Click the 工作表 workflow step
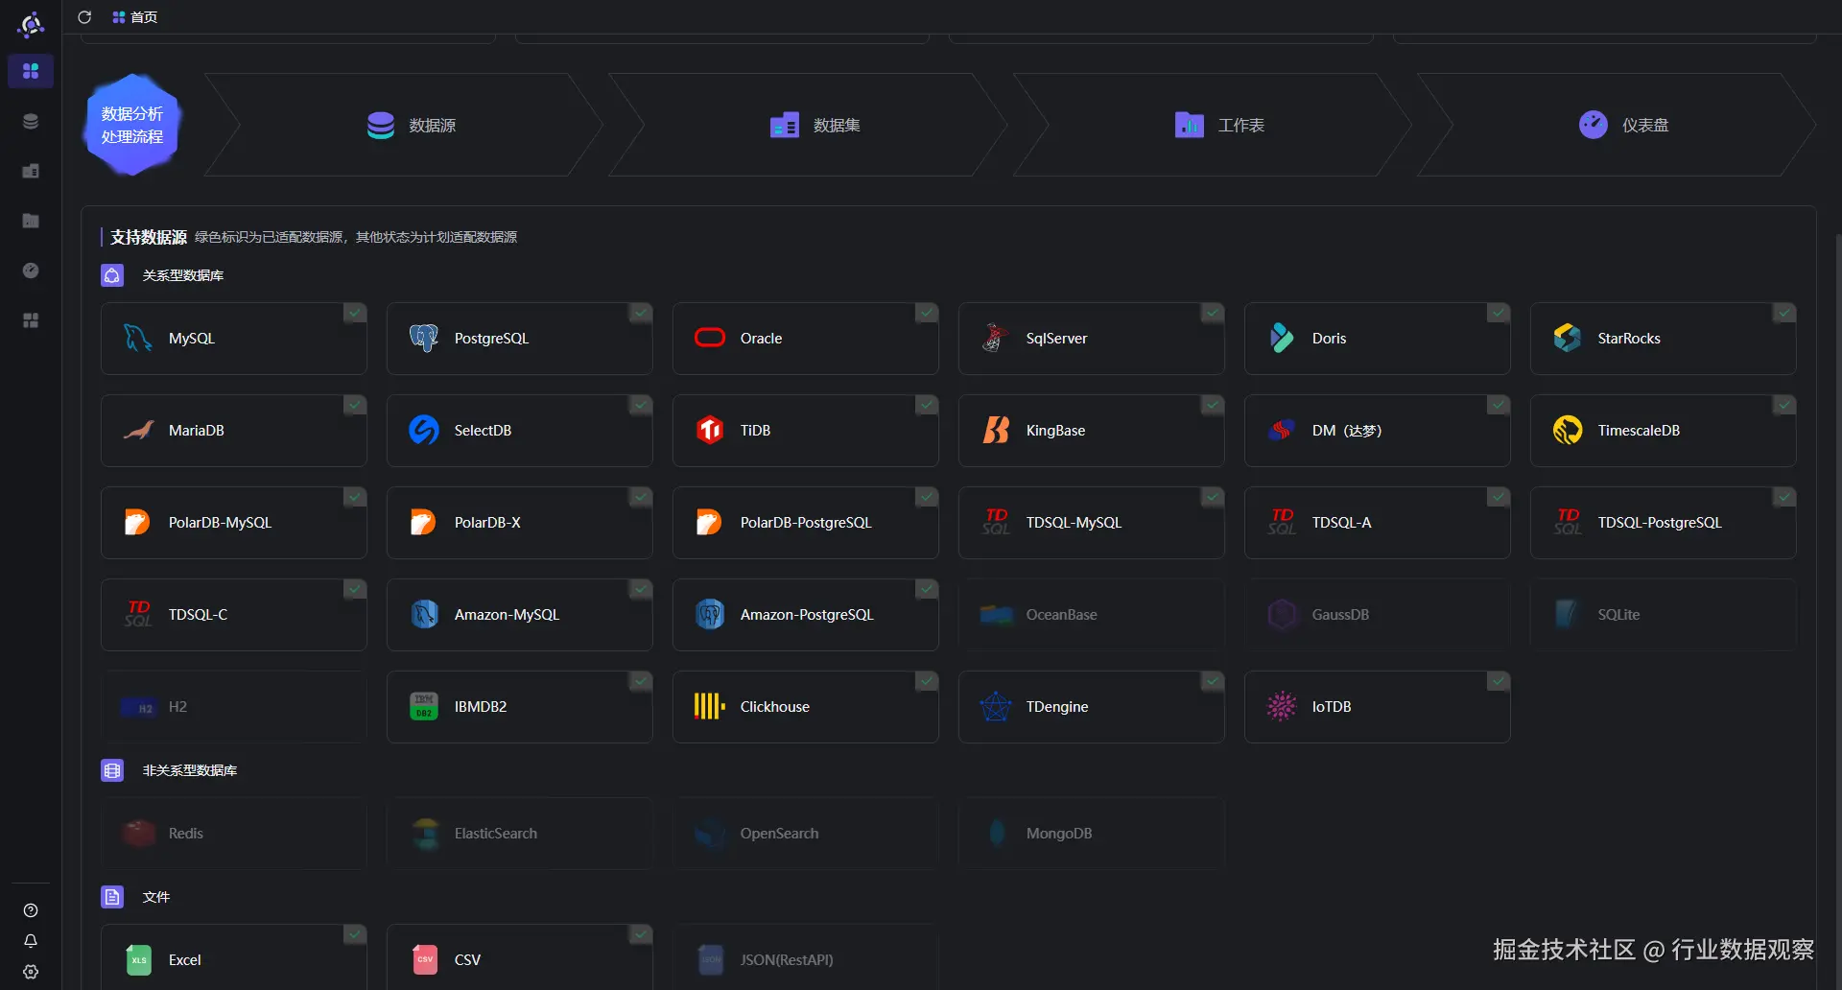 click(x=1213, y=125)
